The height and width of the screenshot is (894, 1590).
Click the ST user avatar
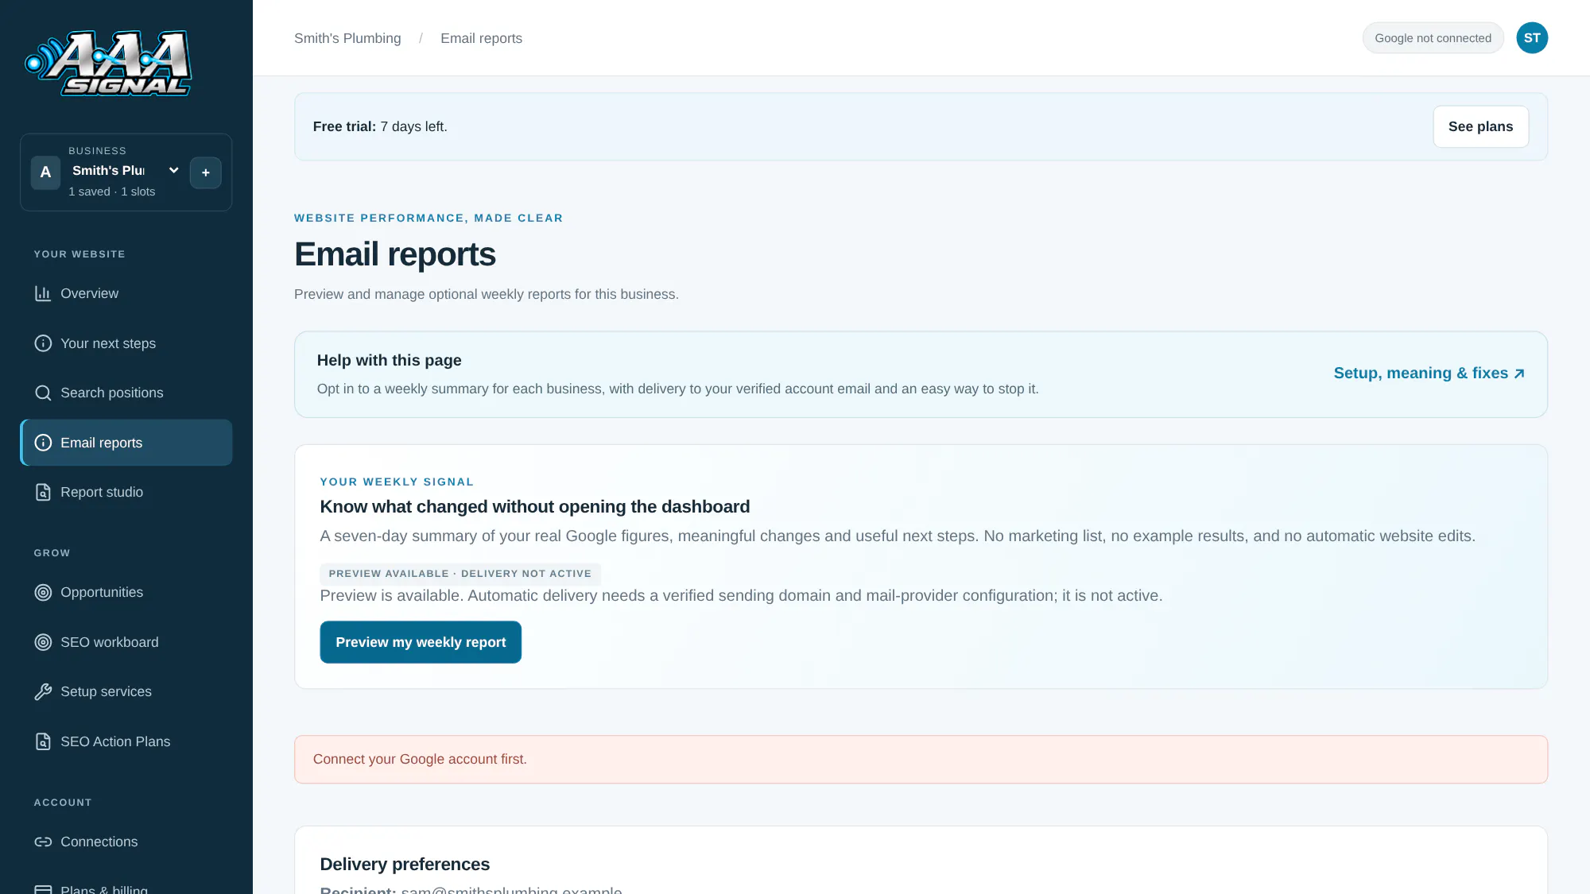click(x=1531, y=38)
